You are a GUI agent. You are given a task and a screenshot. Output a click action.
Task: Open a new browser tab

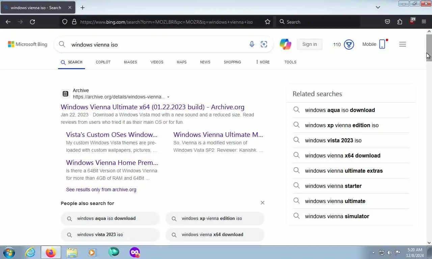point(82,7)
